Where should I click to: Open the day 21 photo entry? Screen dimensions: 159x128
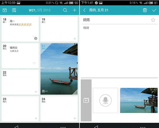click(59, 69)
